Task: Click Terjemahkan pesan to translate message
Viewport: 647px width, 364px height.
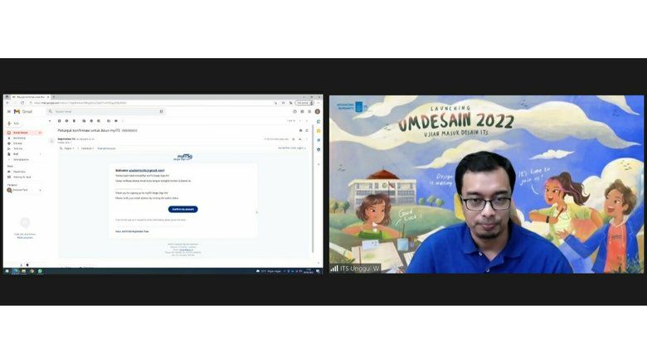Action: pos(106,148)
